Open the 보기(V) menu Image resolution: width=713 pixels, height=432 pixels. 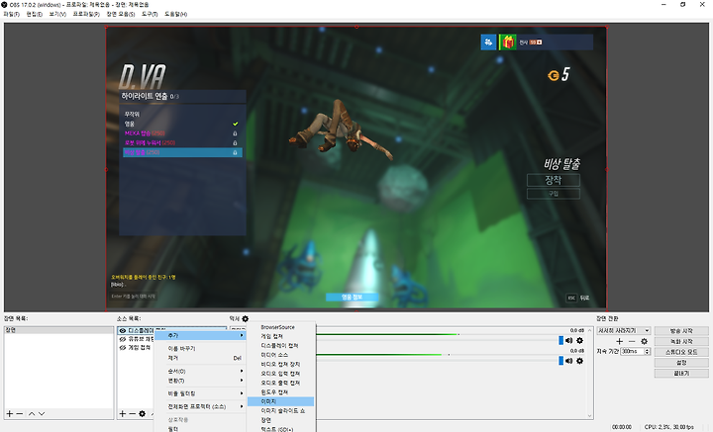pos(57,14)
